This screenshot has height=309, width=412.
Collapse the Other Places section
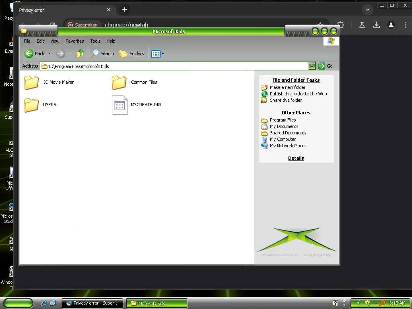pyautogui.click(x=296, y=113)
